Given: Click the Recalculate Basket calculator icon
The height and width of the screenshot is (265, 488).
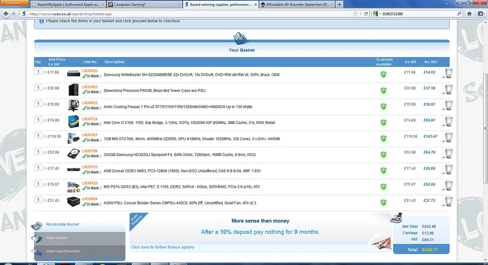Looking at the screenshot, I should click(37, 225).
